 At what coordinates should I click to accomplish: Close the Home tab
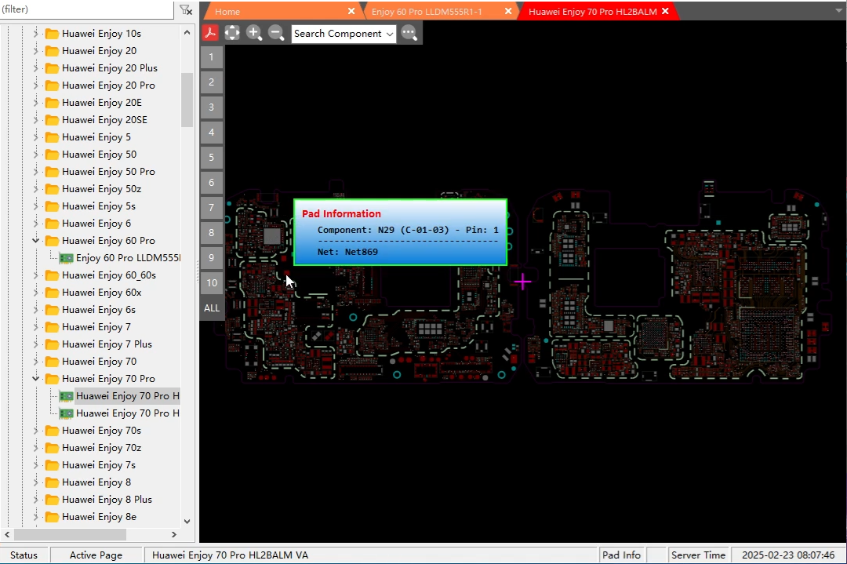click(351, 11)
